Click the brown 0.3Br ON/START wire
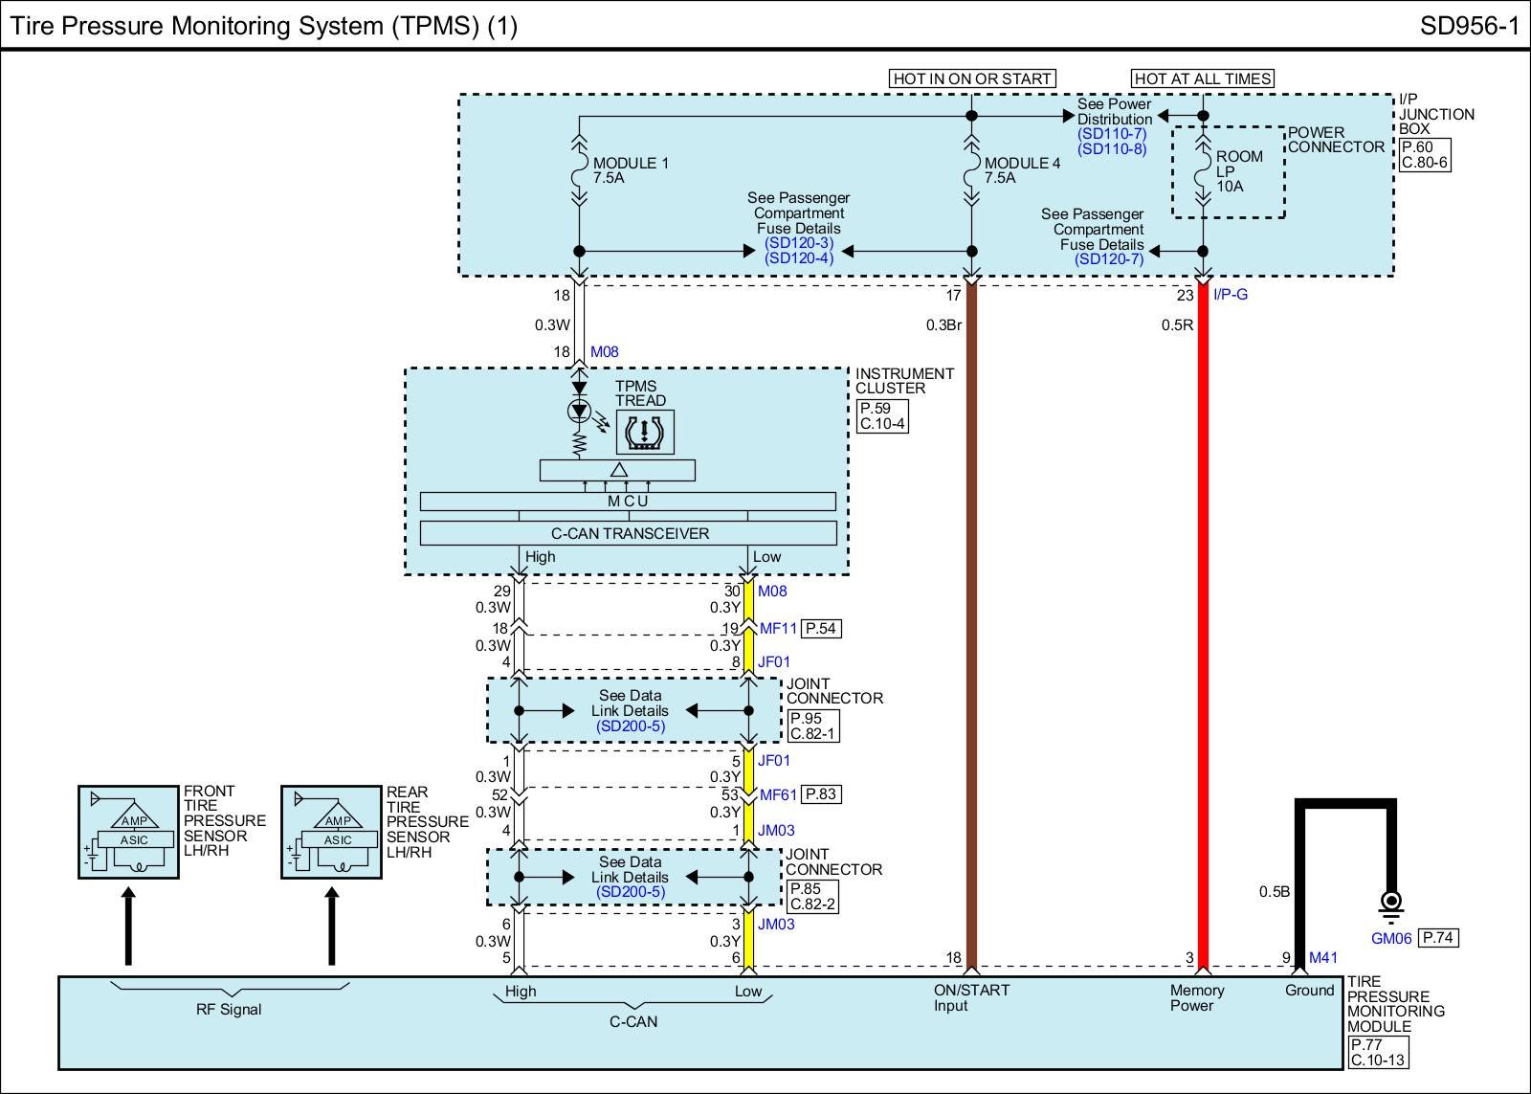Image resolution: width=1531 pixels, height=1094 pixels. [x=971, y=622]
